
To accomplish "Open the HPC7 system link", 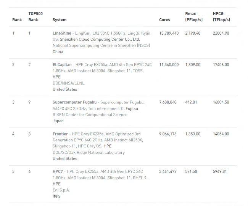I will click(58, 172).
